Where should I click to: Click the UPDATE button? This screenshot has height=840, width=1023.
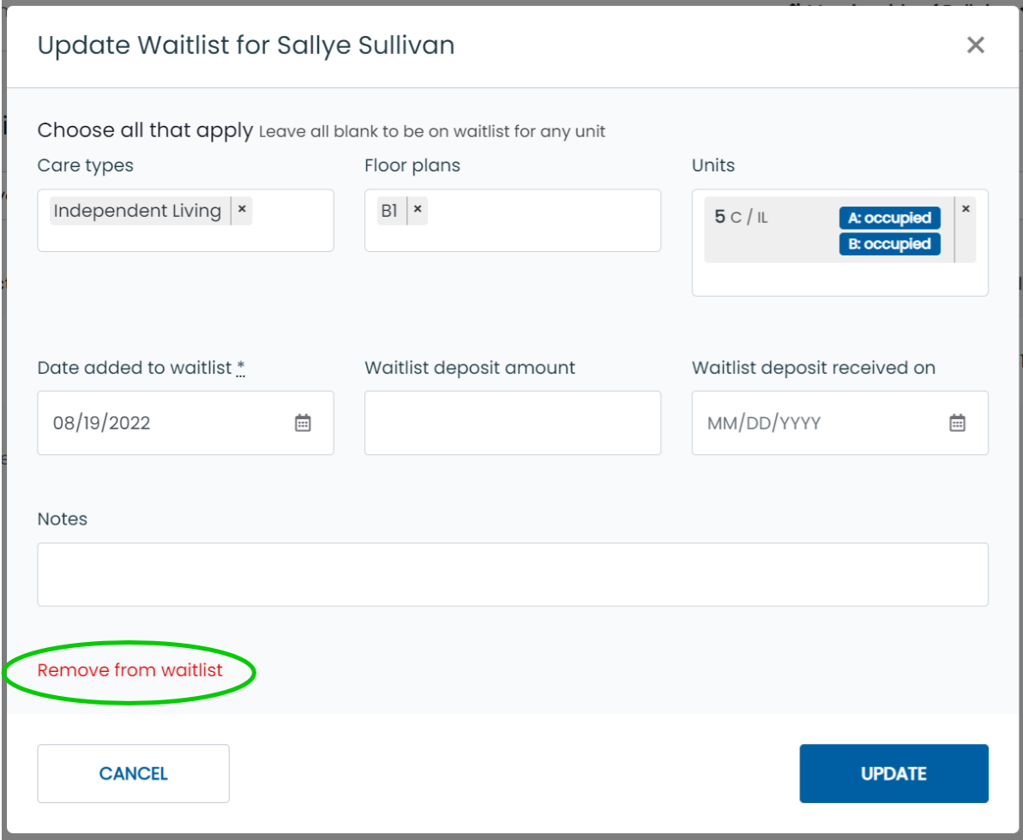tap(894, 773)
